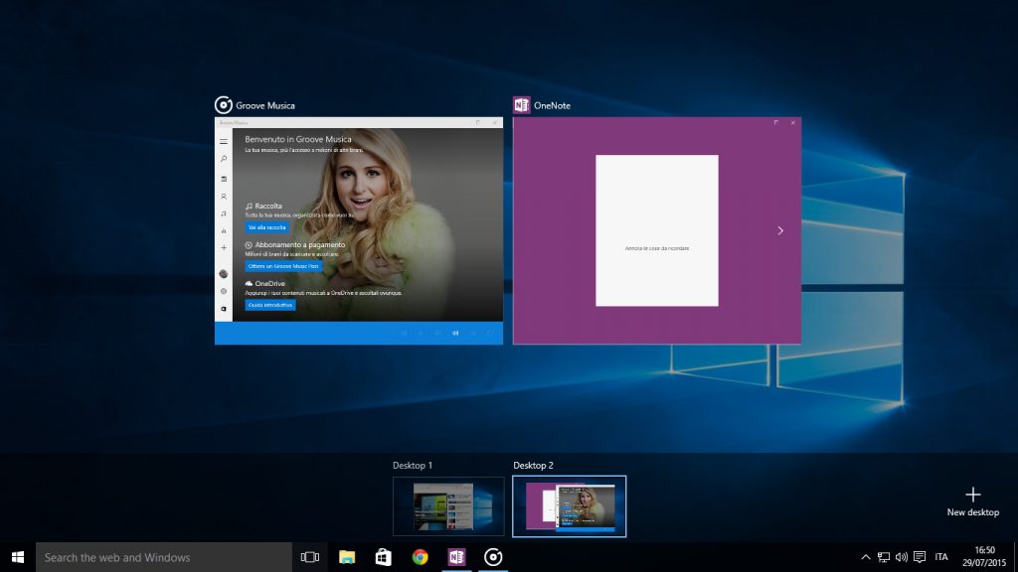Open the Store from taskbar

click(x=383, y=557)
